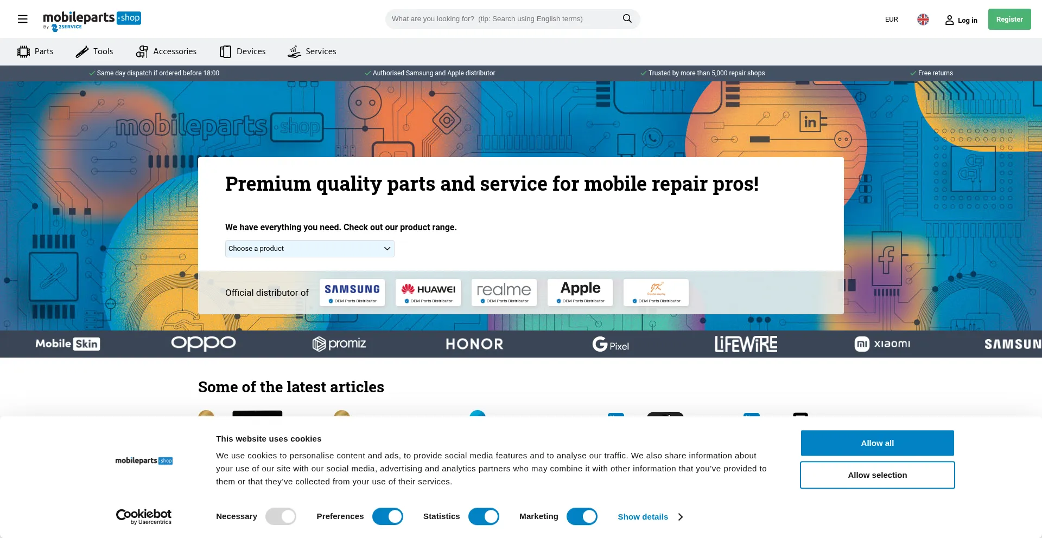The image size is (1042, 538).
Task: Open language selector flag icon
Action: coord(923,20)
